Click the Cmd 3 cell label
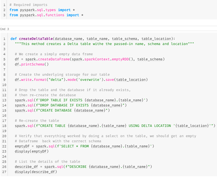This screenshot has height=177, width=217. 5,29
